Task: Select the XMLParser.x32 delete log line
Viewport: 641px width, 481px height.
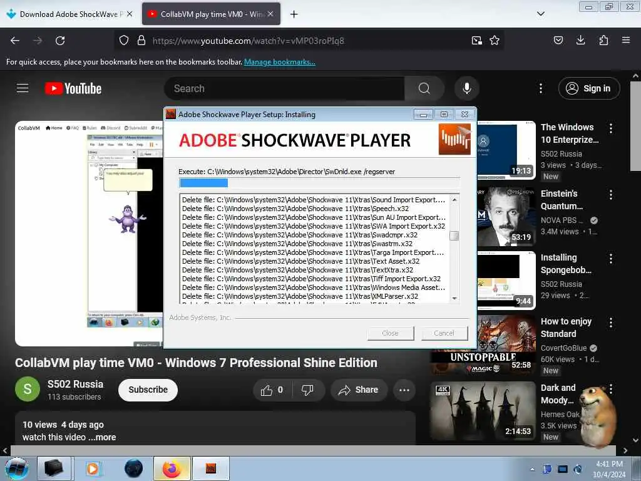Action: pyautogui.click(x=300, y=296)
